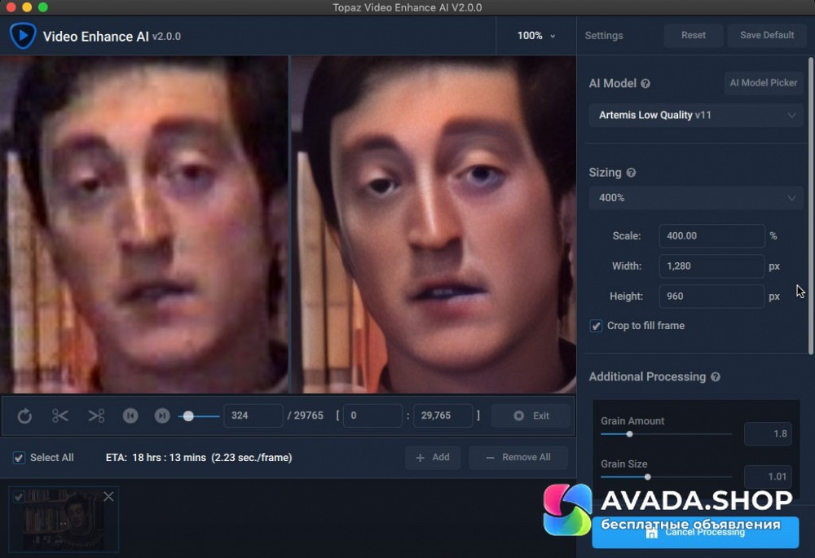This screenshot has height=558, width=815.
Task: Click the AI Model help icon
Action: tap(645, 84)
